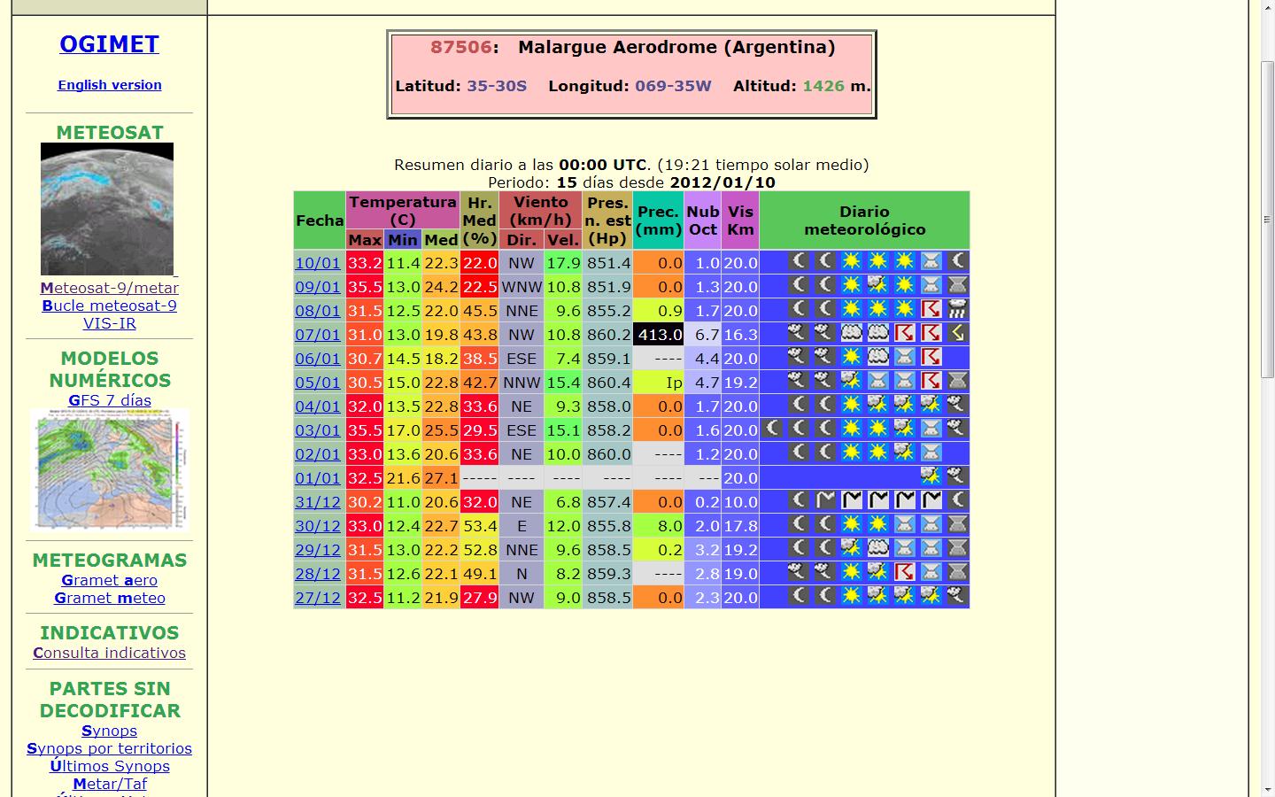Click the scrollbar up arrow

[x=1267, y=8]
